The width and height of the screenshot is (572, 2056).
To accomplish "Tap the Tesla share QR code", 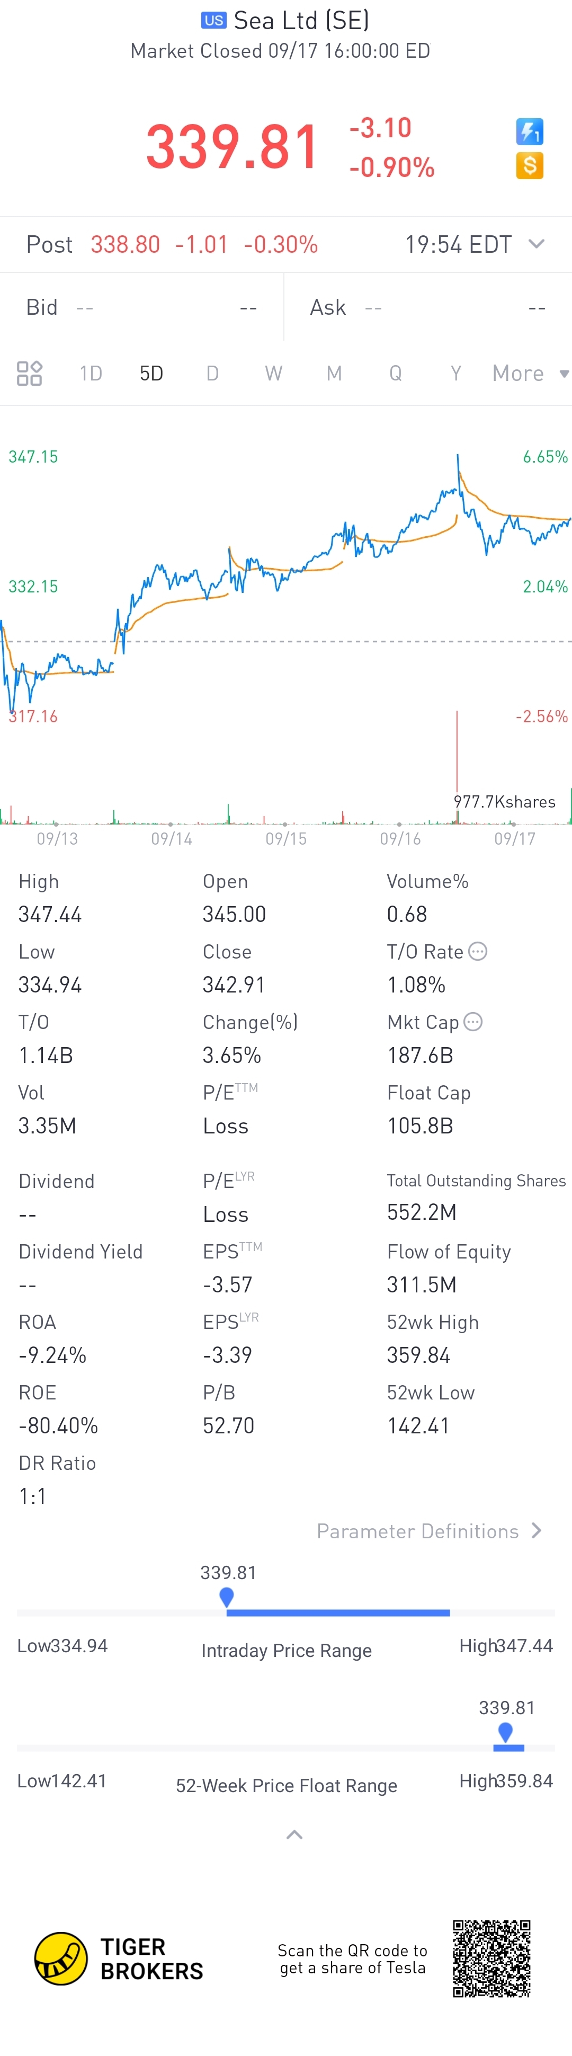I will (x=491, y=1958).
